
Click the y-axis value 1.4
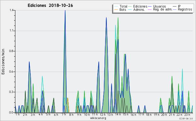11,10
